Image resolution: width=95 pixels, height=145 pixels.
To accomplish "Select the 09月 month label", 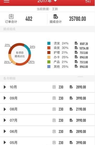I will coord(14,98).
